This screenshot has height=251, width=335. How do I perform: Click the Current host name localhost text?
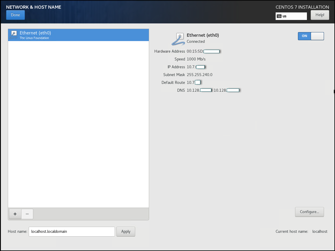click(x=320, y=231)
